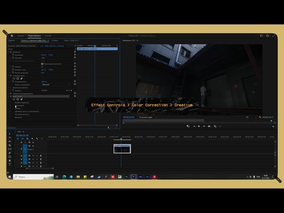284x213 pixels.
Task: Switch to the Import workspace tab
Action: click(21, 35)
